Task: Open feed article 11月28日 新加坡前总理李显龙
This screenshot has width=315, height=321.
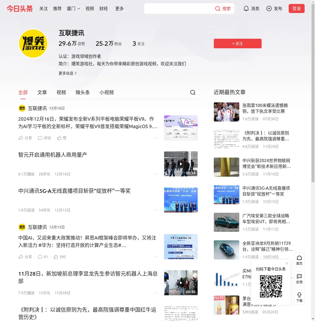Action: [88, 277]
